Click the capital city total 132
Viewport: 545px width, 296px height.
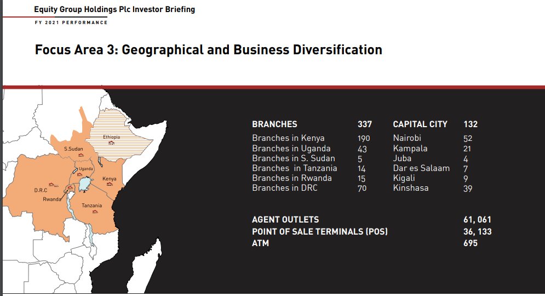coord(471,124)
